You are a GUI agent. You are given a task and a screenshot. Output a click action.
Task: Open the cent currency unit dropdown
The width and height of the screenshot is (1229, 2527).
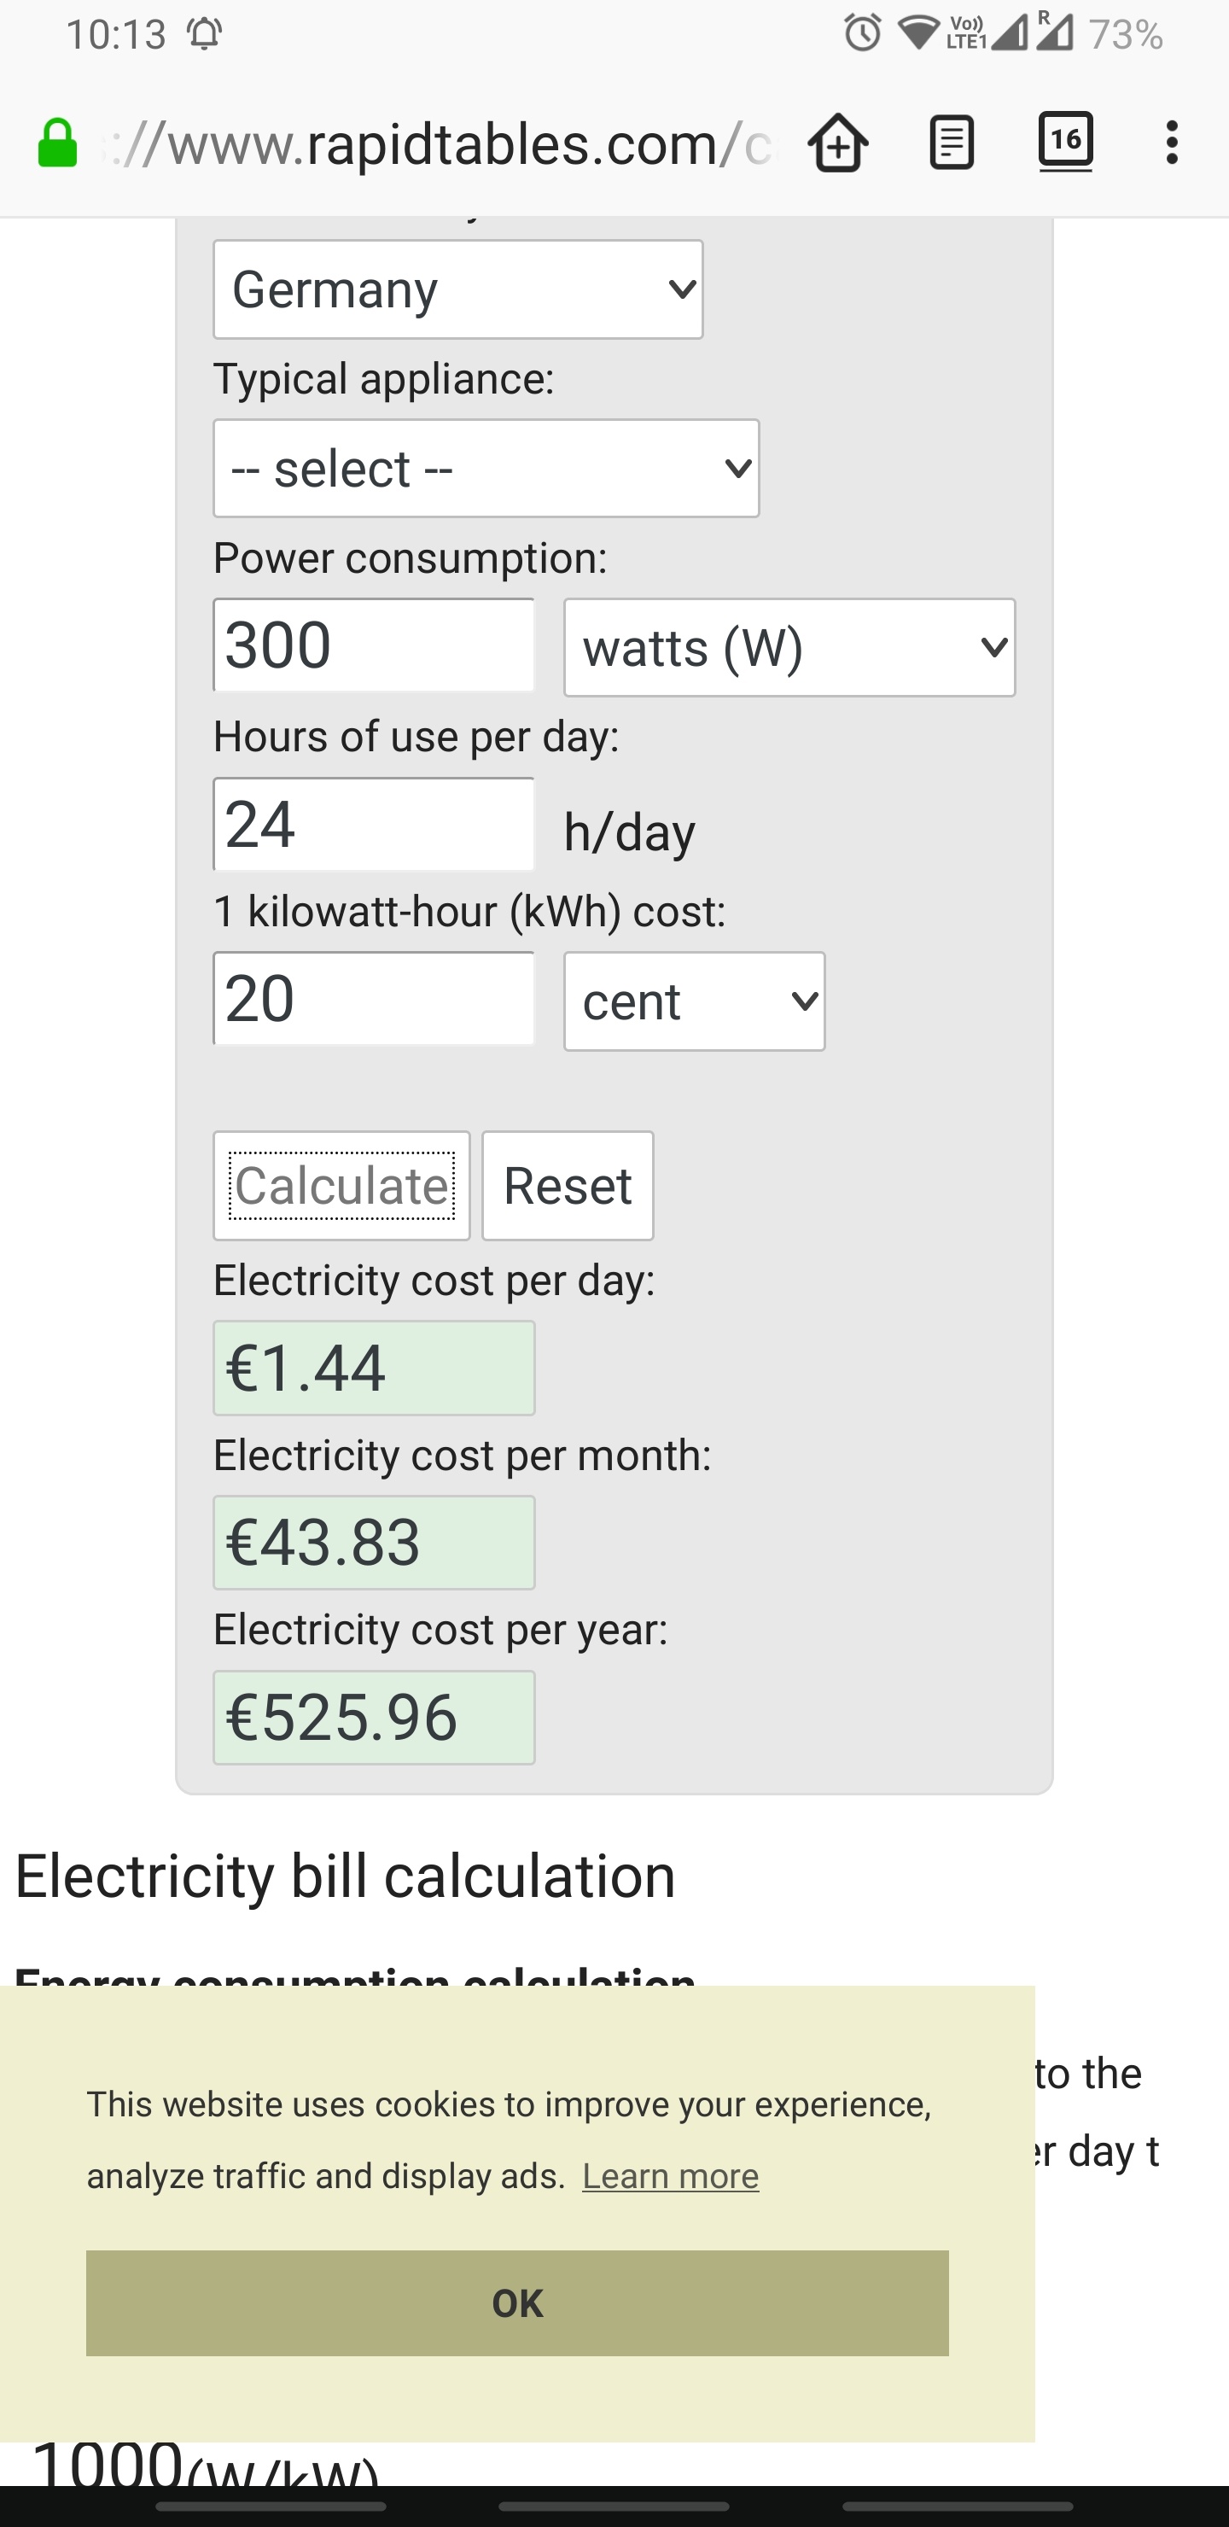pos(695,1001)
